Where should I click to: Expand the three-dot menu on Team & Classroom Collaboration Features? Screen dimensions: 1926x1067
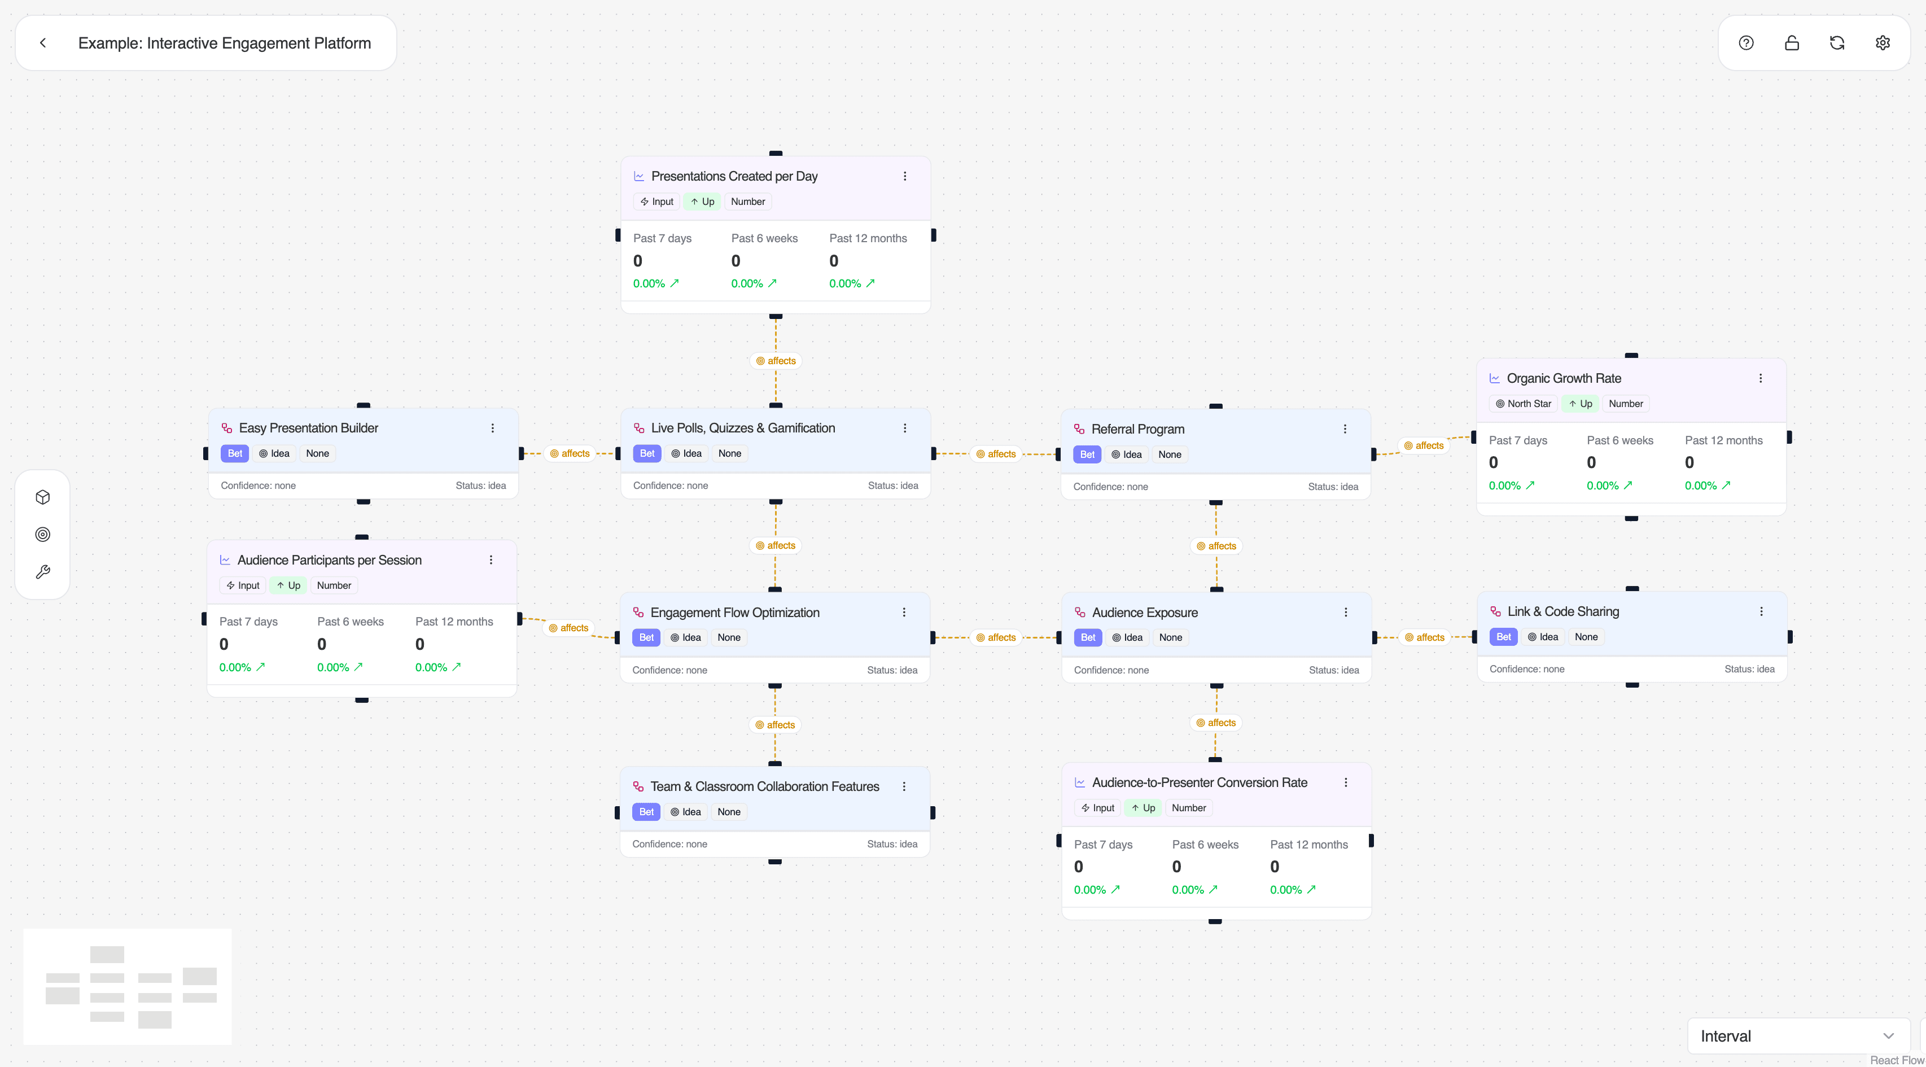click(904, 786)
